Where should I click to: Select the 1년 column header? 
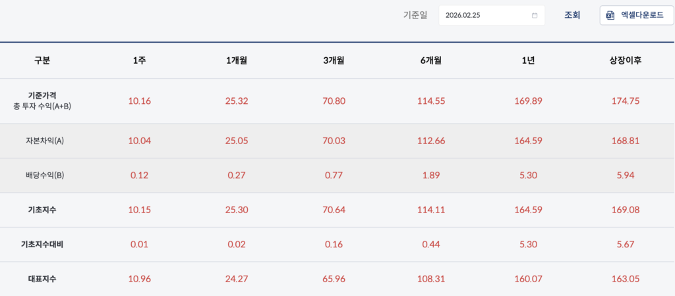(528, 61)
